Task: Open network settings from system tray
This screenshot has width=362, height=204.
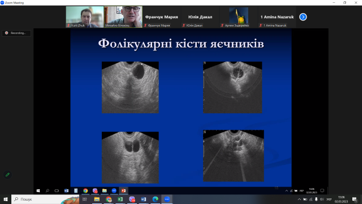Action: (x=311, y=199)
